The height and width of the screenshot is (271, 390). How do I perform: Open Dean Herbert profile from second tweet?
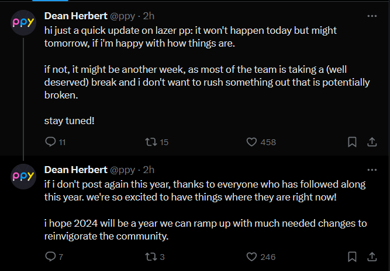[76, 170]
